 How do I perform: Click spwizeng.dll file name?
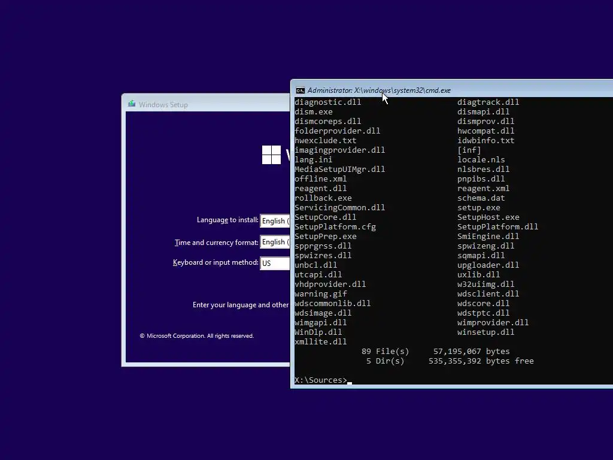point(485,246)
